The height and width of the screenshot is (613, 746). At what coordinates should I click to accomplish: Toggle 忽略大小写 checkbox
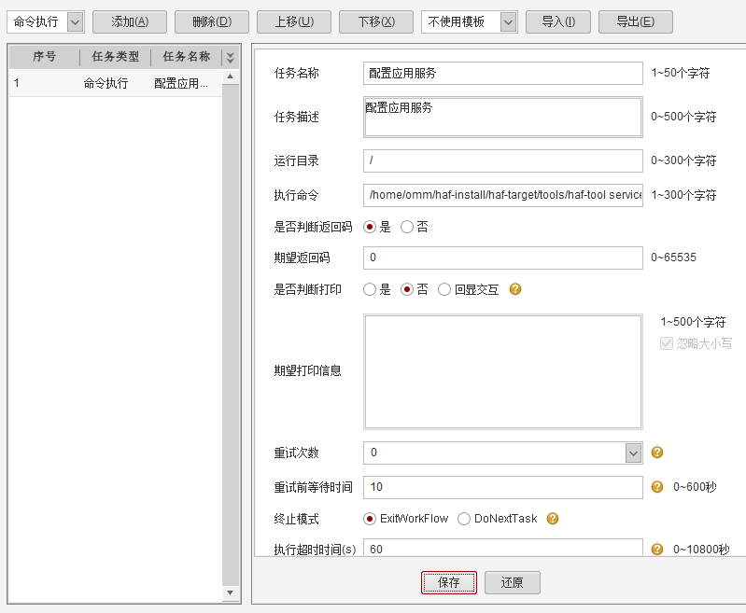[667, 343]
